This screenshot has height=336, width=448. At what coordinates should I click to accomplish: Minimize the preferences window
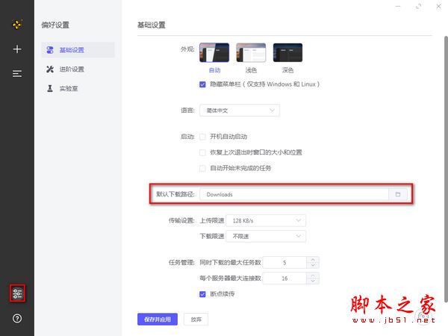click(398, 6)
